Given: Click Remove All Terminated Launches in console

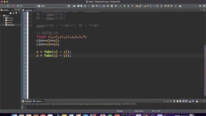Looking at the screenshot, I should point(171,101).
